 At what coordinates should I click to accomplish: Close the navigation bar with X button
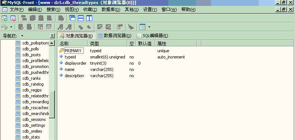point(52,36)
